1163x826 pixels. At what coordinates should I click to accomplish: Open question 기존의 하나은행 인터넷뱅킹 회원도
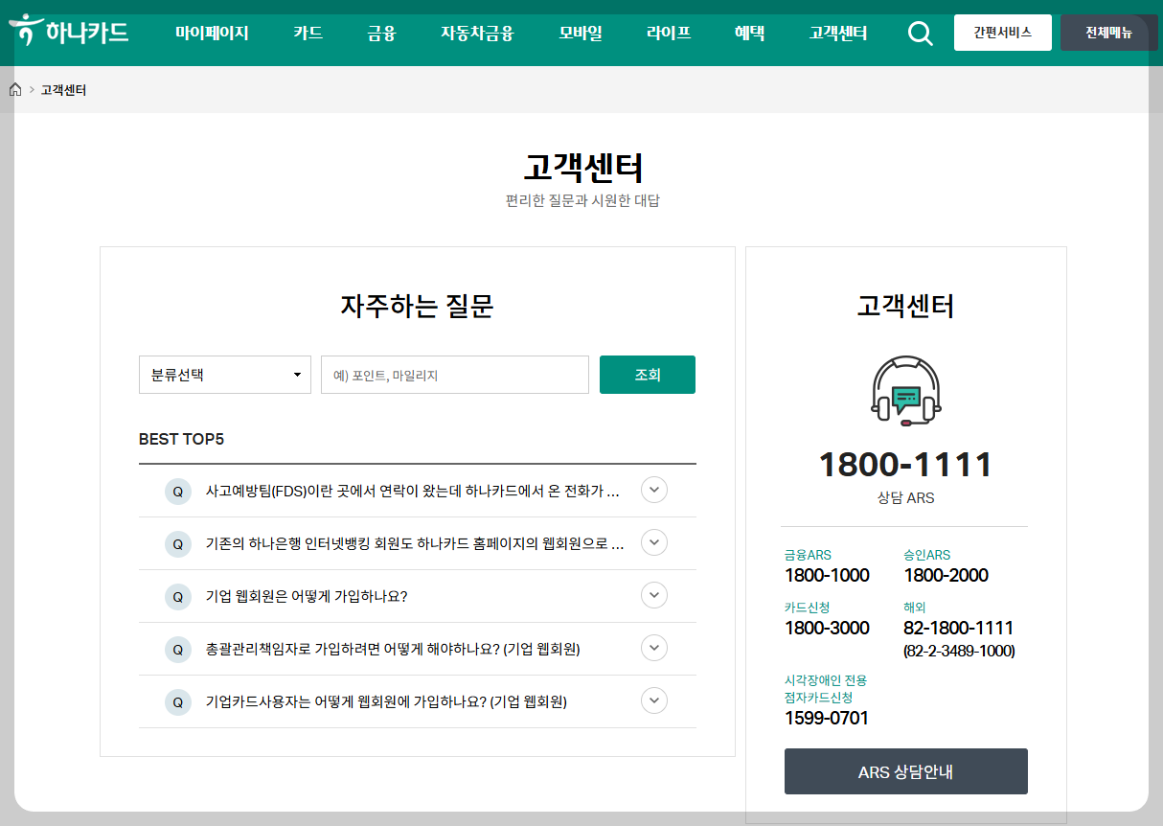click(x=415, y=544)
